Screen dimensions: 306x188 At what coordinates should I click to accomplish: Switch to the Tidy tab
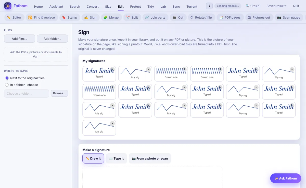[151, 6]
